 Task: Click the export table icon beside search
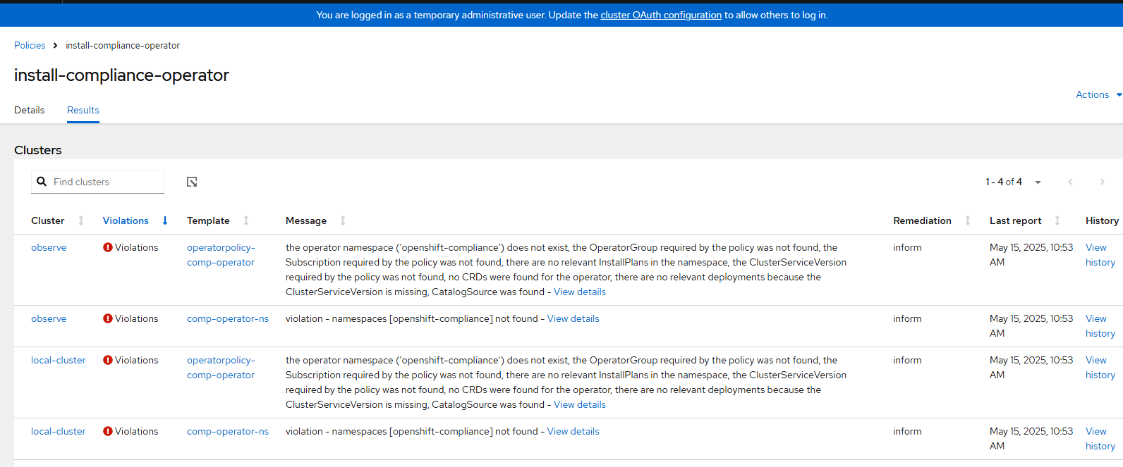[x=192, y=182]
